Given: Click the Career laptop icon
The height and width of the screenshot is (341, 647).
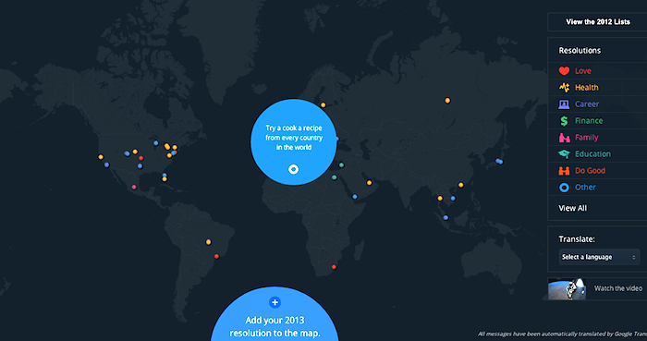Looking at the screenshot, I should pos(564,104).
